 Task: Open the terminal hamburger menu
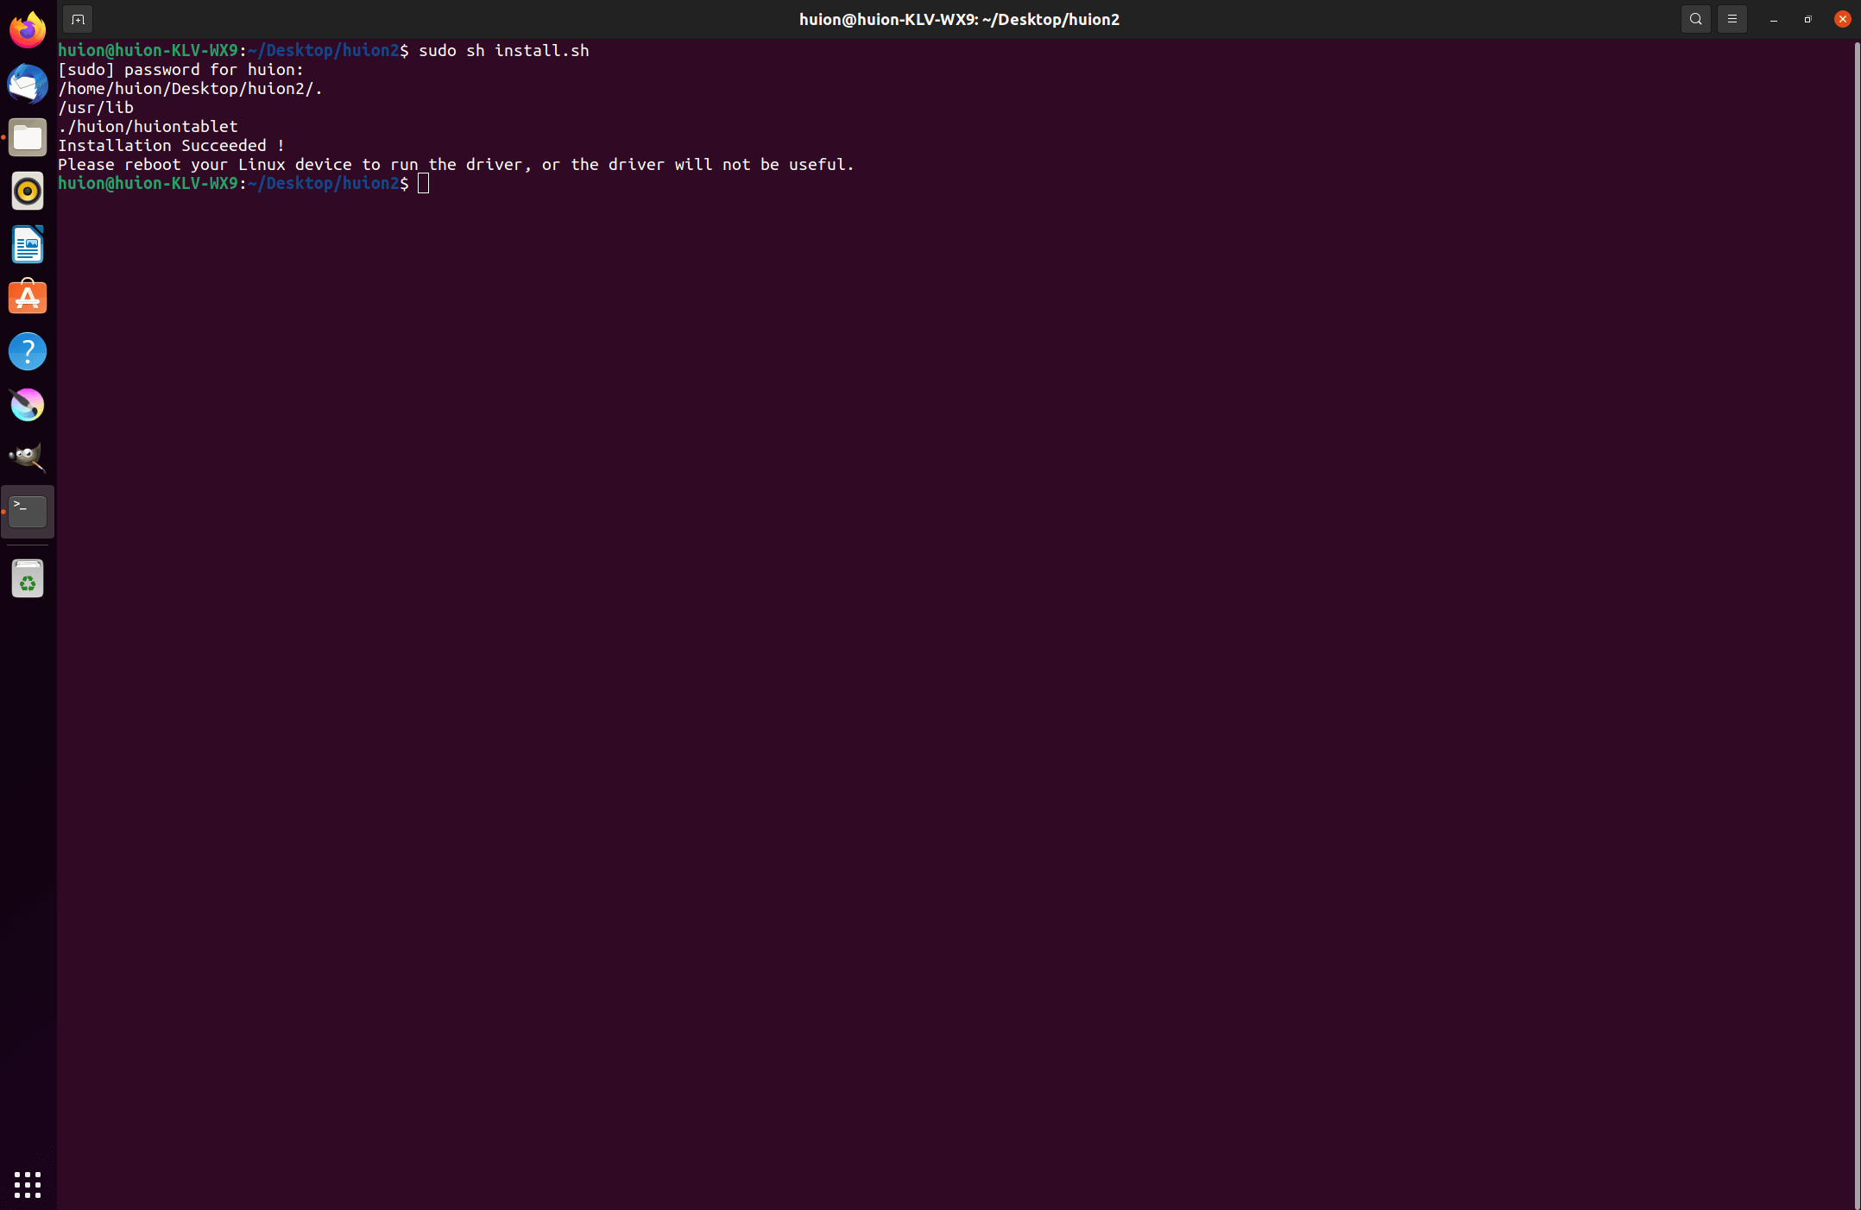point(1732,19)
